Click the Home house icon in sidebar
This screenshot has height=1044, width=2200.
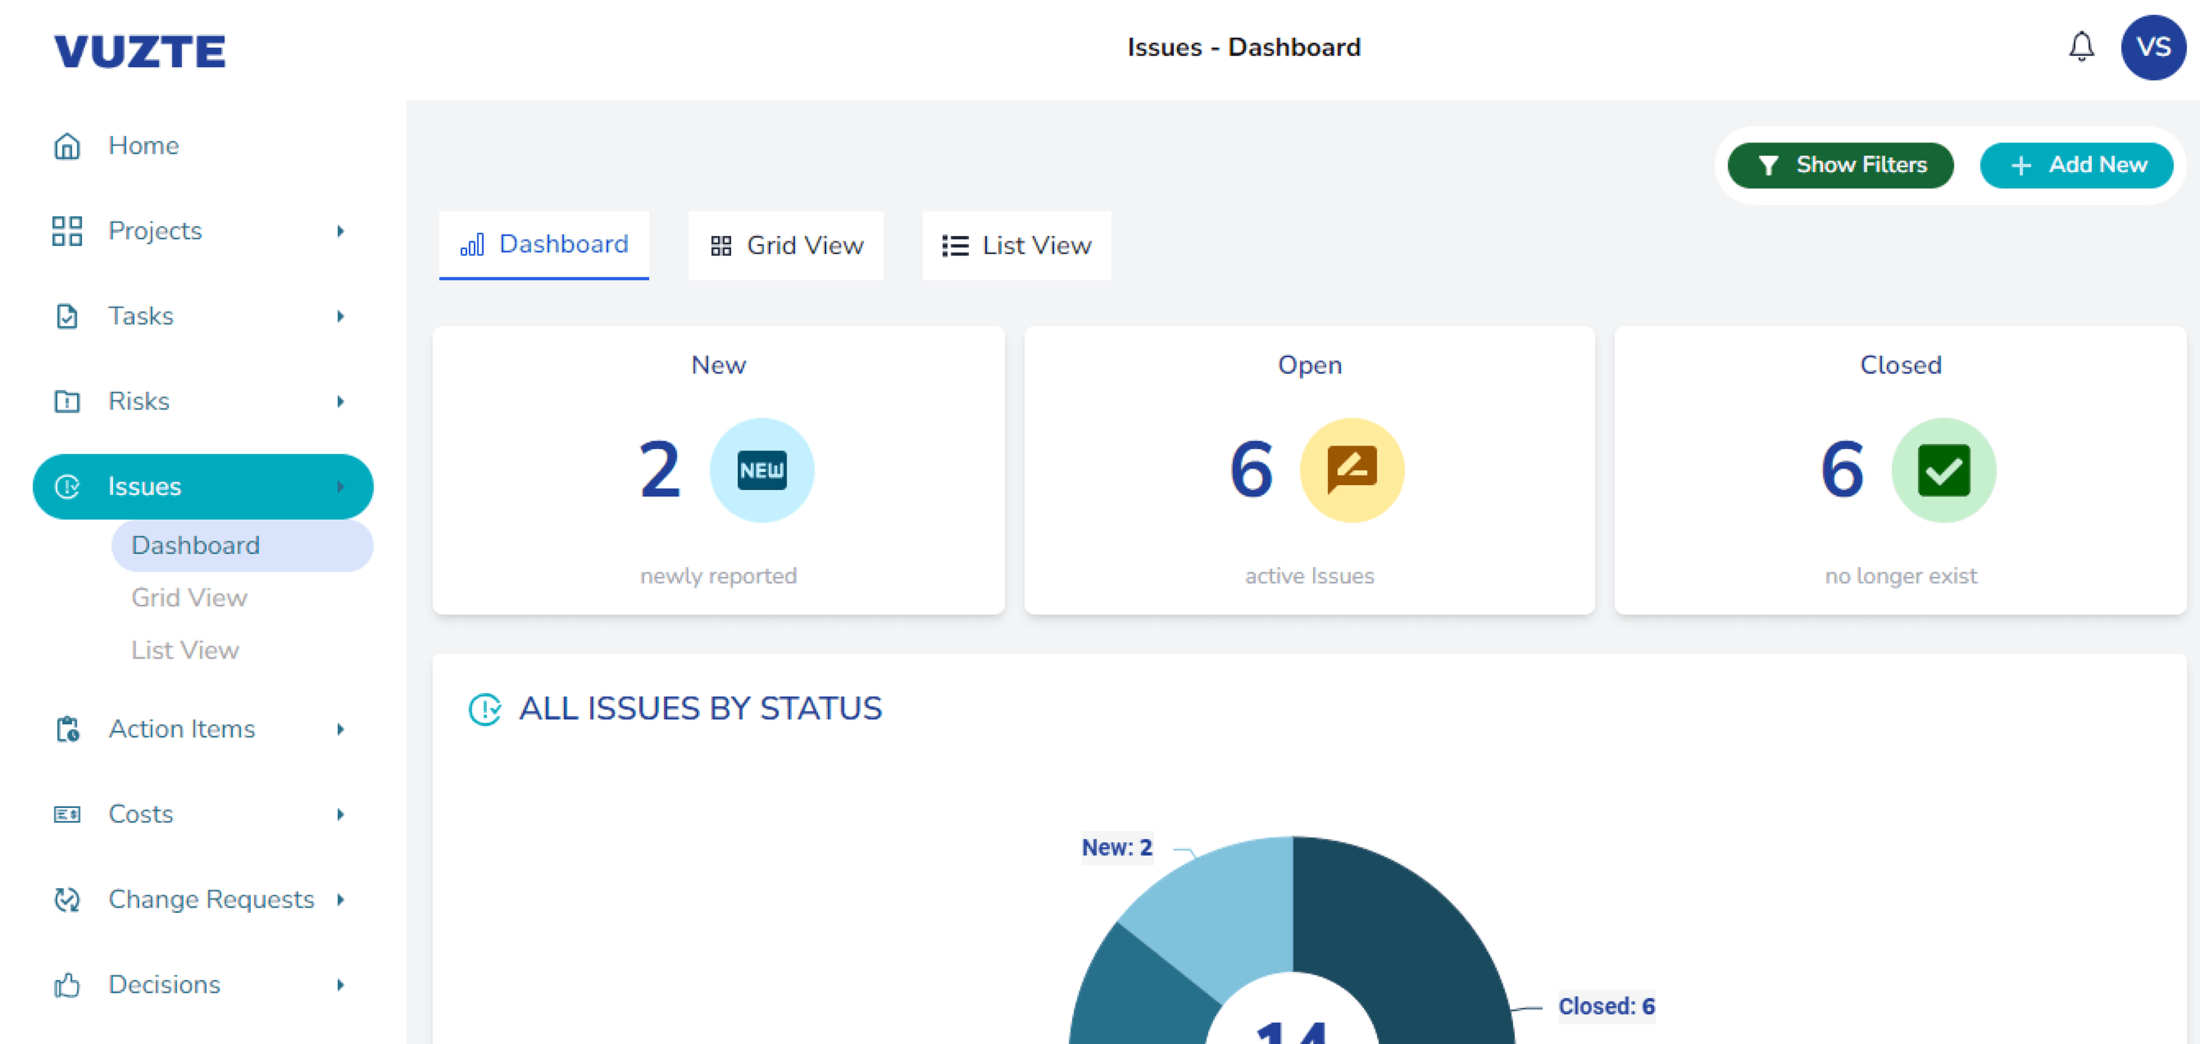point(66,146)
